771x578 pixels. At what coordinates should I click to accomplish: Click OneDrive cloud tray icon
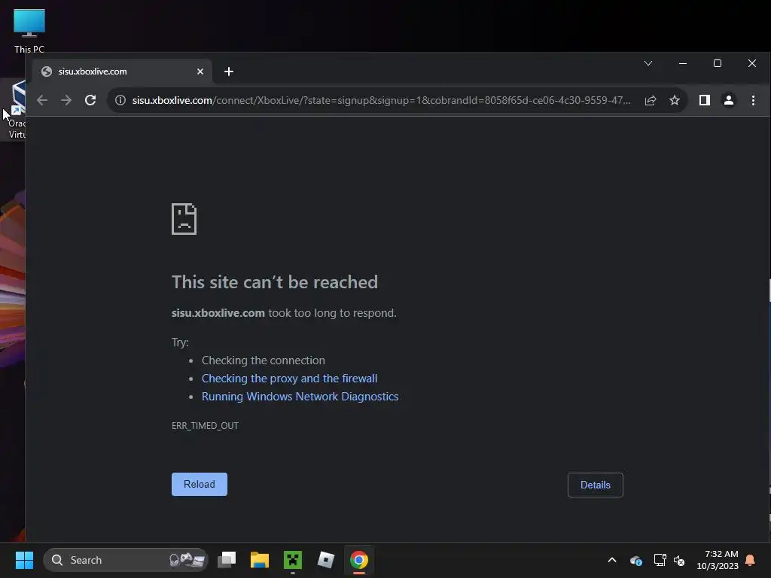(635, 560)
